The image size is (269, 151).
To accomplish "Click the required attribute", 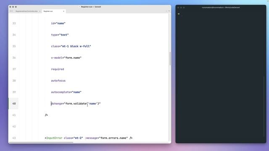I will [58, 69].
